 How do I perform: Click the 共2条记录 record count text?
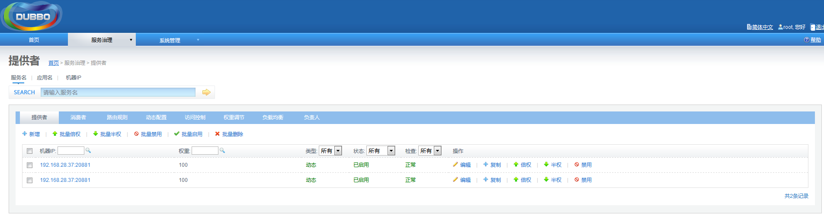tap(796, 196)
